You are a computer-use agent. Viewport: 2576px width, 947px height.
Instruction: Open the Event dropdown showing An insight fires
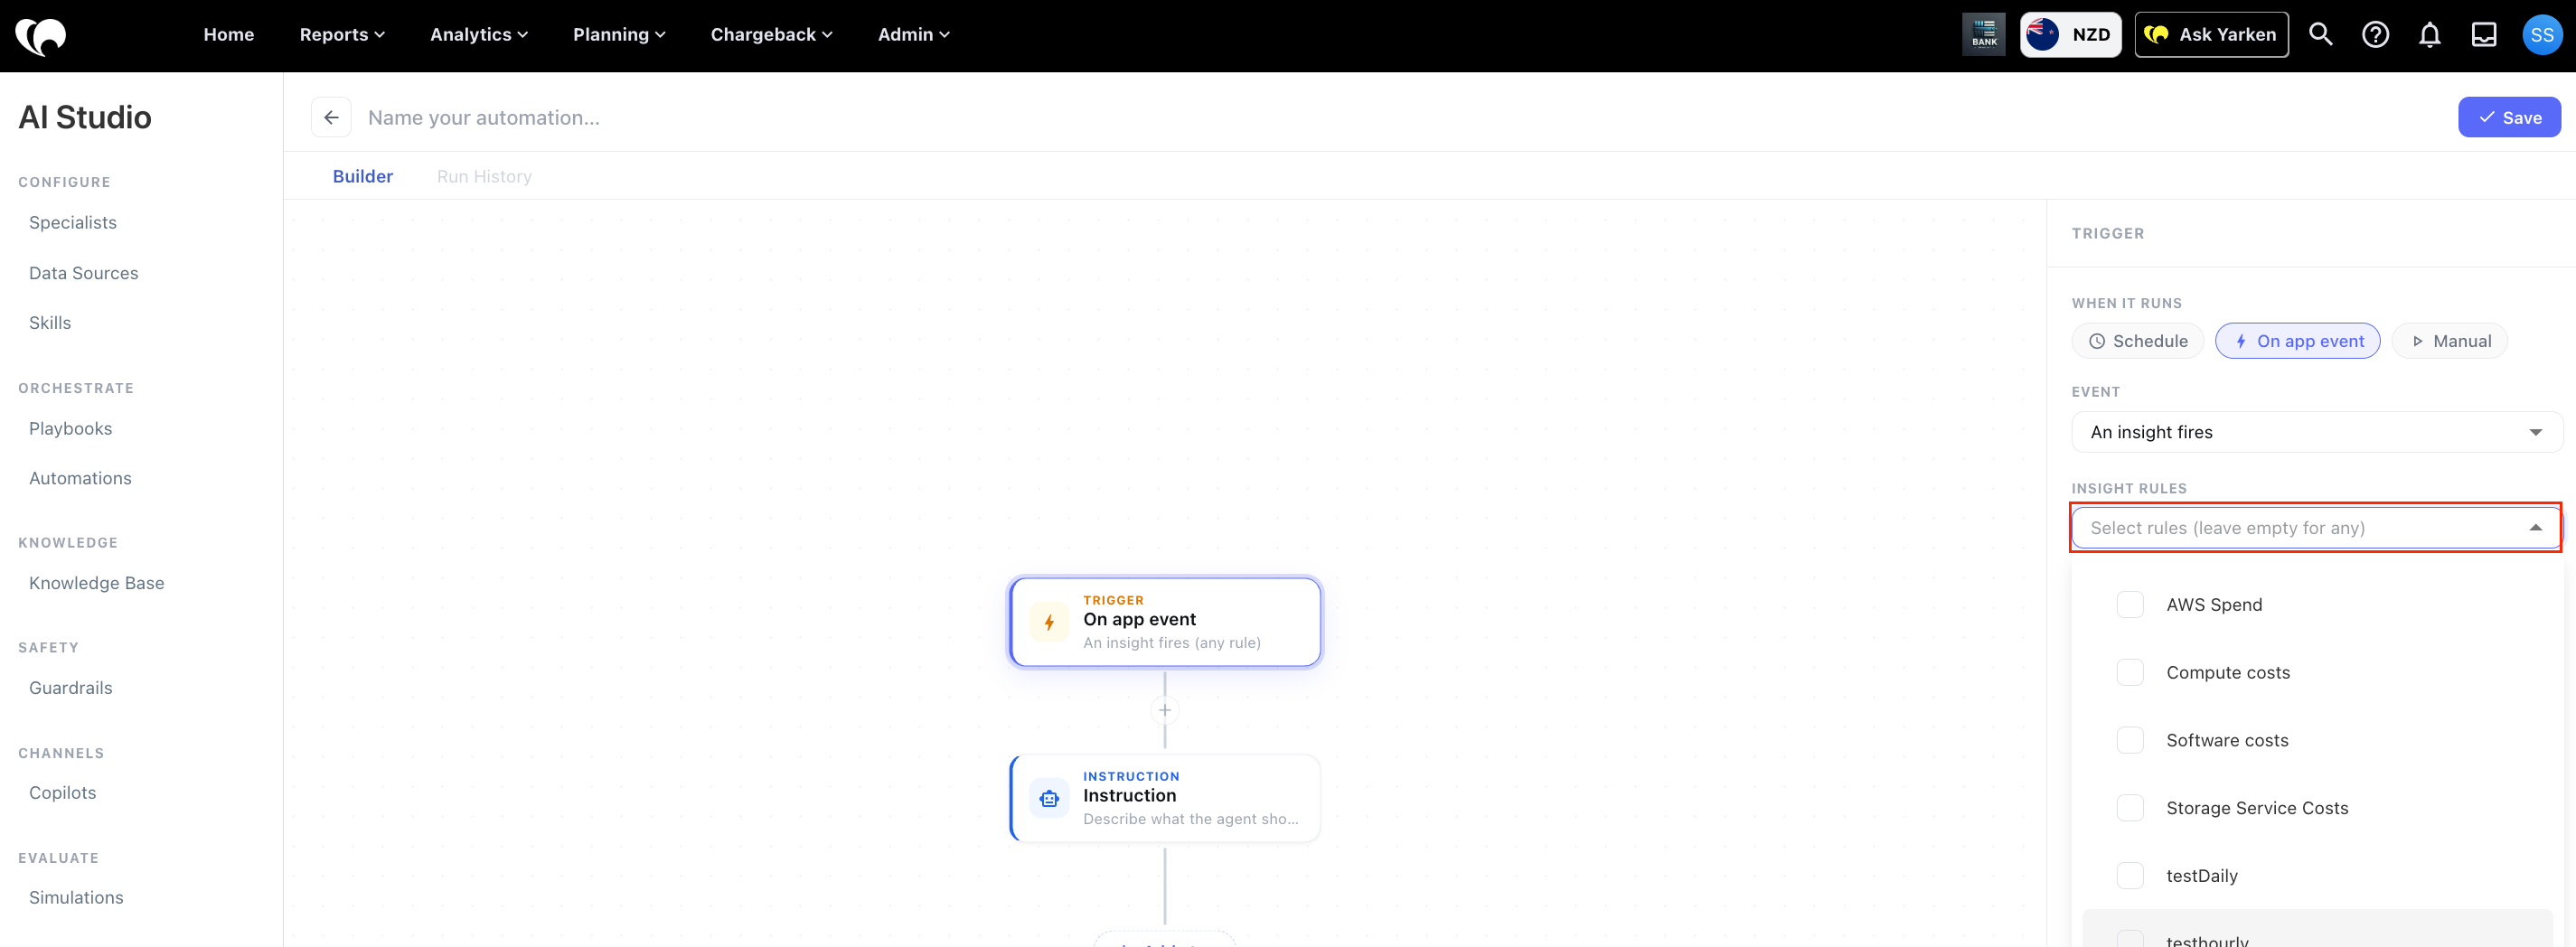2316,432
